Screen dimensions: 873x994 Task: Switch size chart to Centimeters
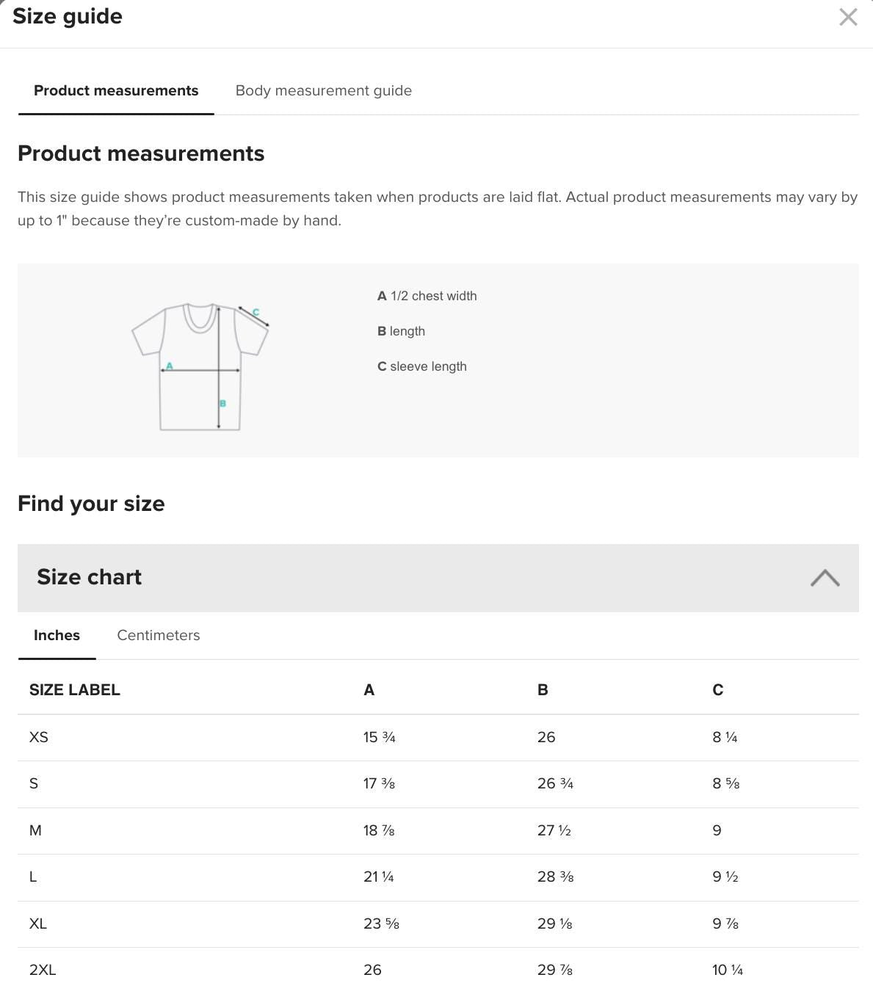point(158,636)
